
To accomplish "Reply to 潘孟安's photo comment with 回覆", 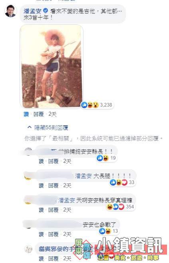I will (x=39, y=114).
